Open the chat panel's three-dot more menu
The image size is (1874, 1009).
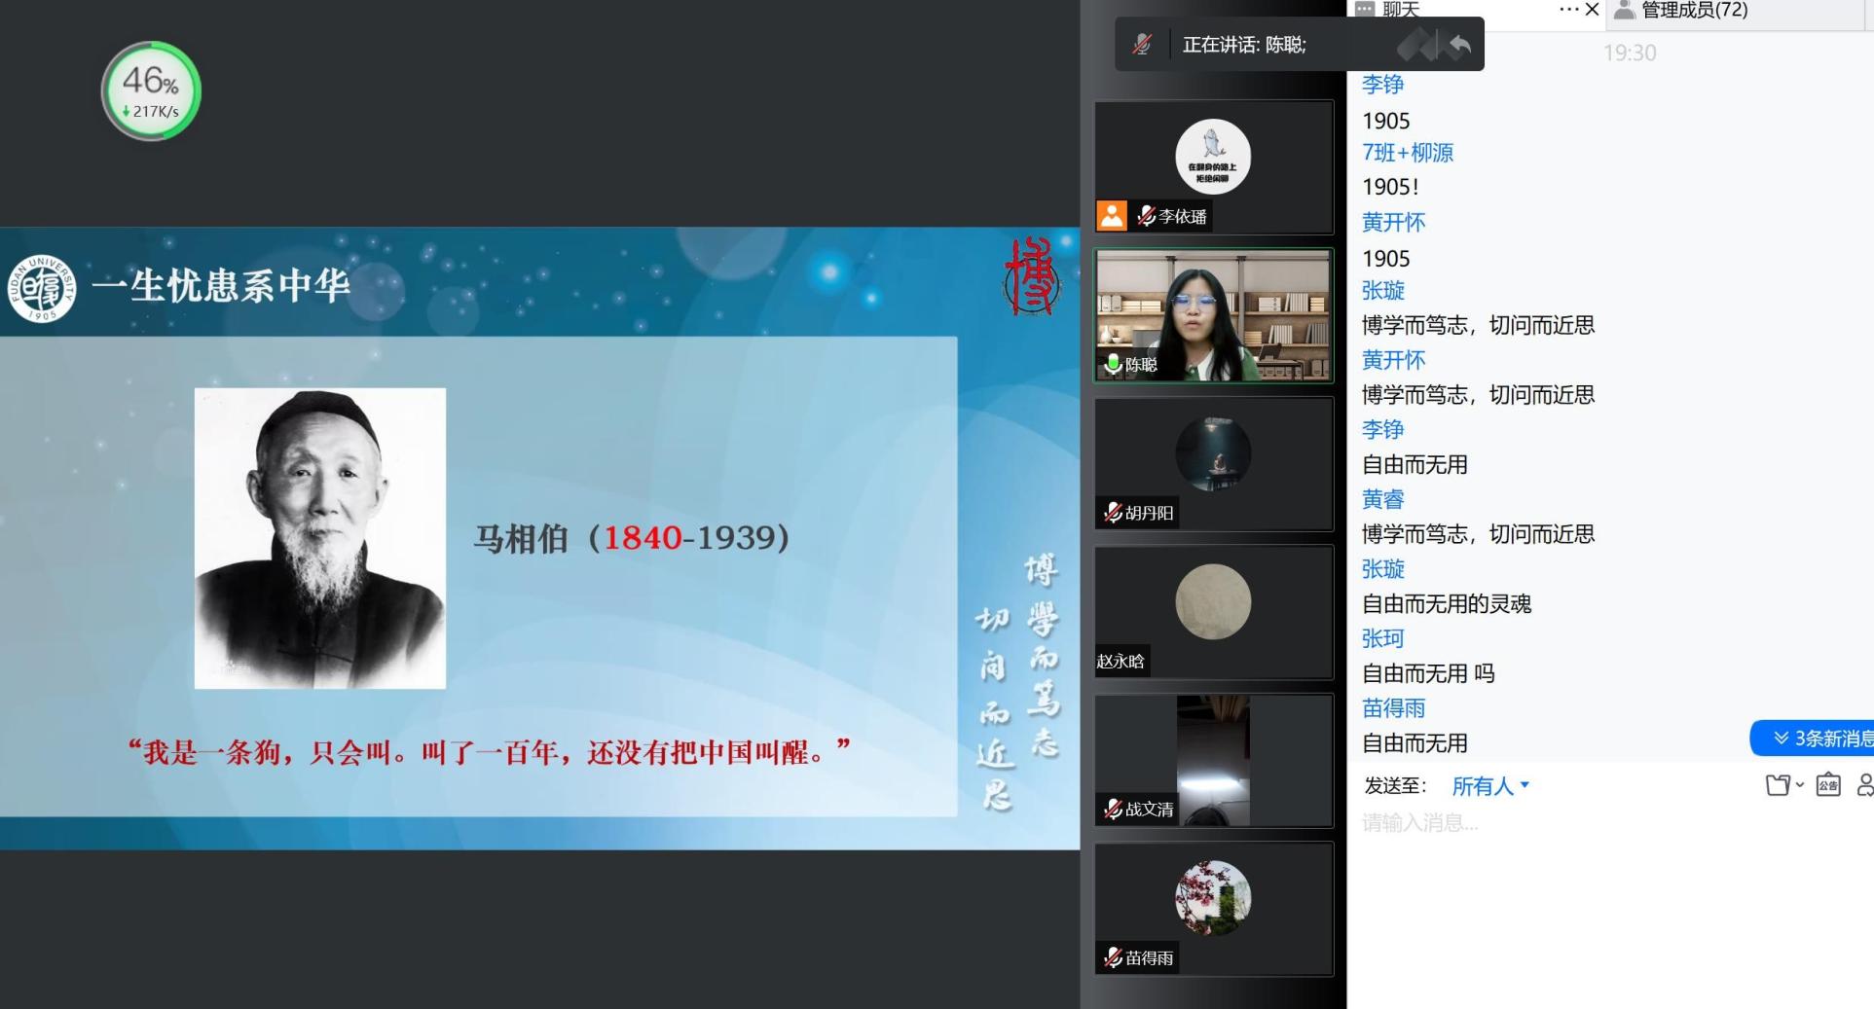click(x=1568, y=10)
